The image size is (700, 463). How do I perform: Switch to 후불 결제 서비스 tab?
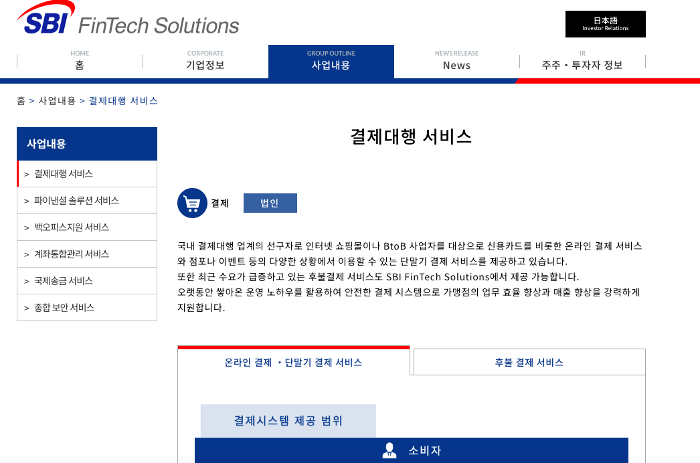(529, 362)
